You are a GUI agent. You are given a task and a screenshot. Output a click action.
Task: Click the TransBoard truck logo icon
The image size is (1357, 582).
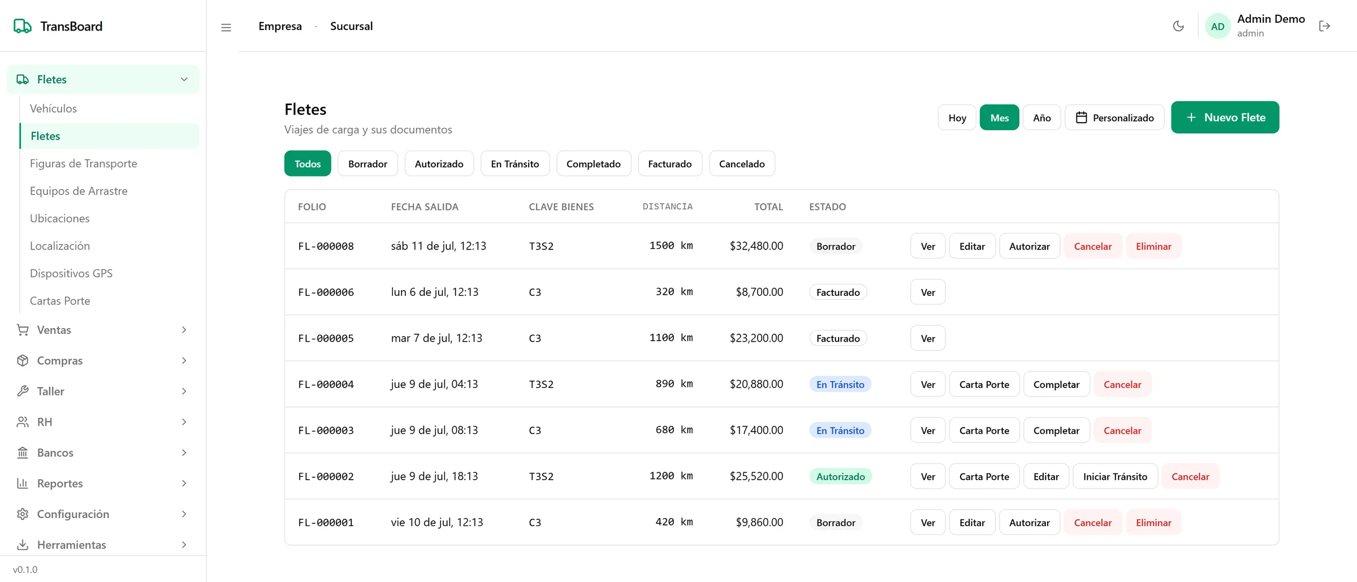(23, 26)
